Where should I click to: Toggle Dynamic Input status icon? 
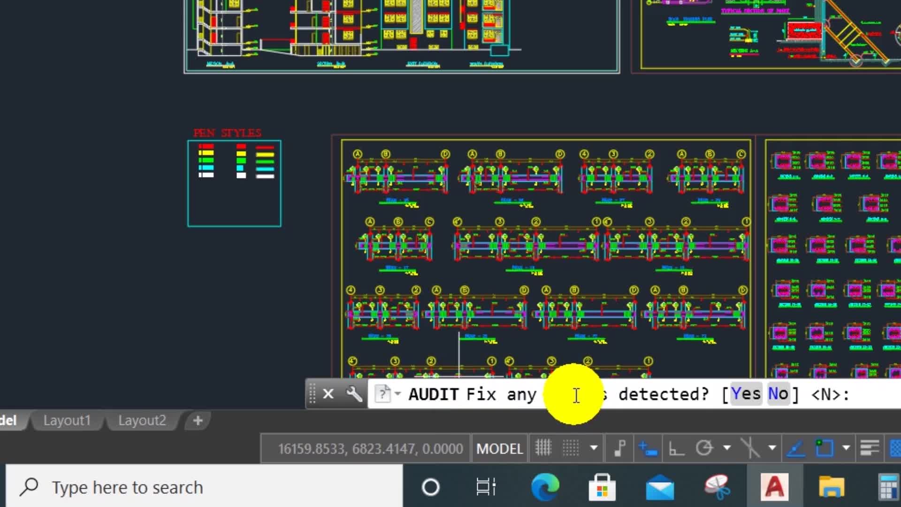point(648,448)
